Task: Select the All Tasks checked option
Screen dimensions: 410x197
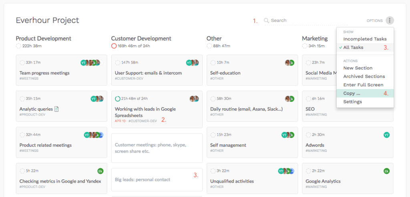Action: point(354,48)
